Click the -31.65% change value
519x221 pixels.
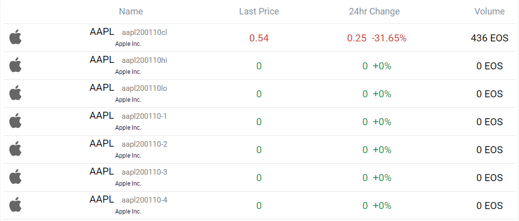[389, 38]
